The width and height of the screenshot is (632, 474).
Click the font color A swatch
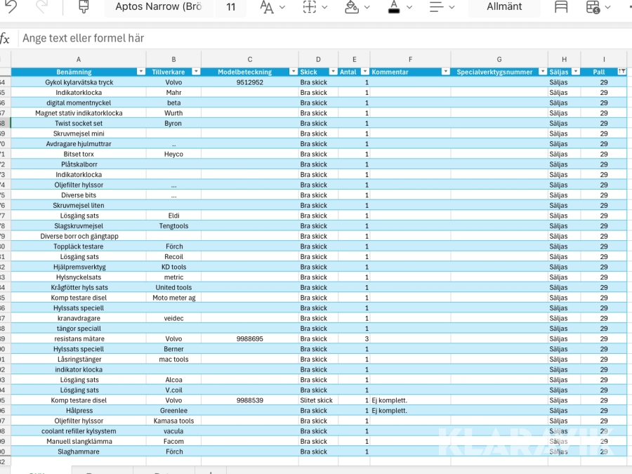coord(393,7)
